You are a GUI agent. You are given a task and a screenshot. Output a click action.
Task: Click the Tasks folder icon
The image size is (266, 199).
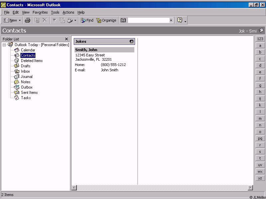pyautogui.click(x=17, y=98)
